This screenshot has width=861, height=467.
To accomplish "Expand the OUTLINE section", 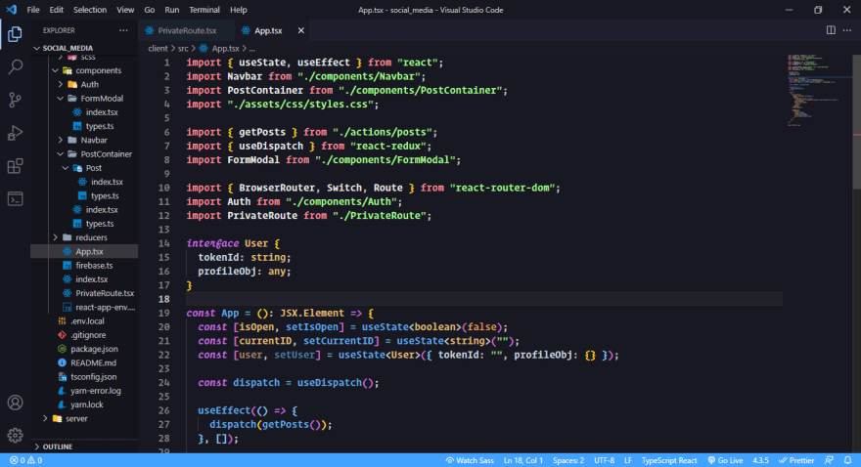I will [57, 446].
